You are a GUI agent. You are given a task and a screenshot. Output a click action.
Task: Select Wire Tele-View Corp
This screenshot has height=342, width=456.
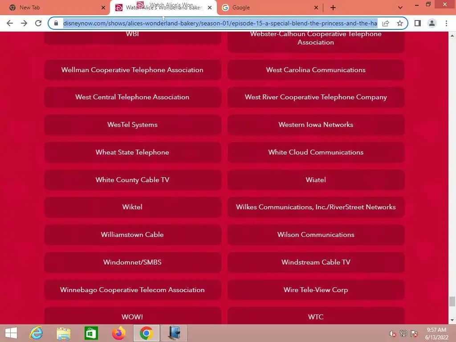[x=316, y=290]
